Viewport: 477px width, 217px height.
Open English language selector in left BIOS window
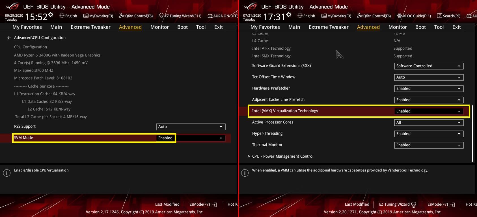pyautogui.click(x=68, y=16)
